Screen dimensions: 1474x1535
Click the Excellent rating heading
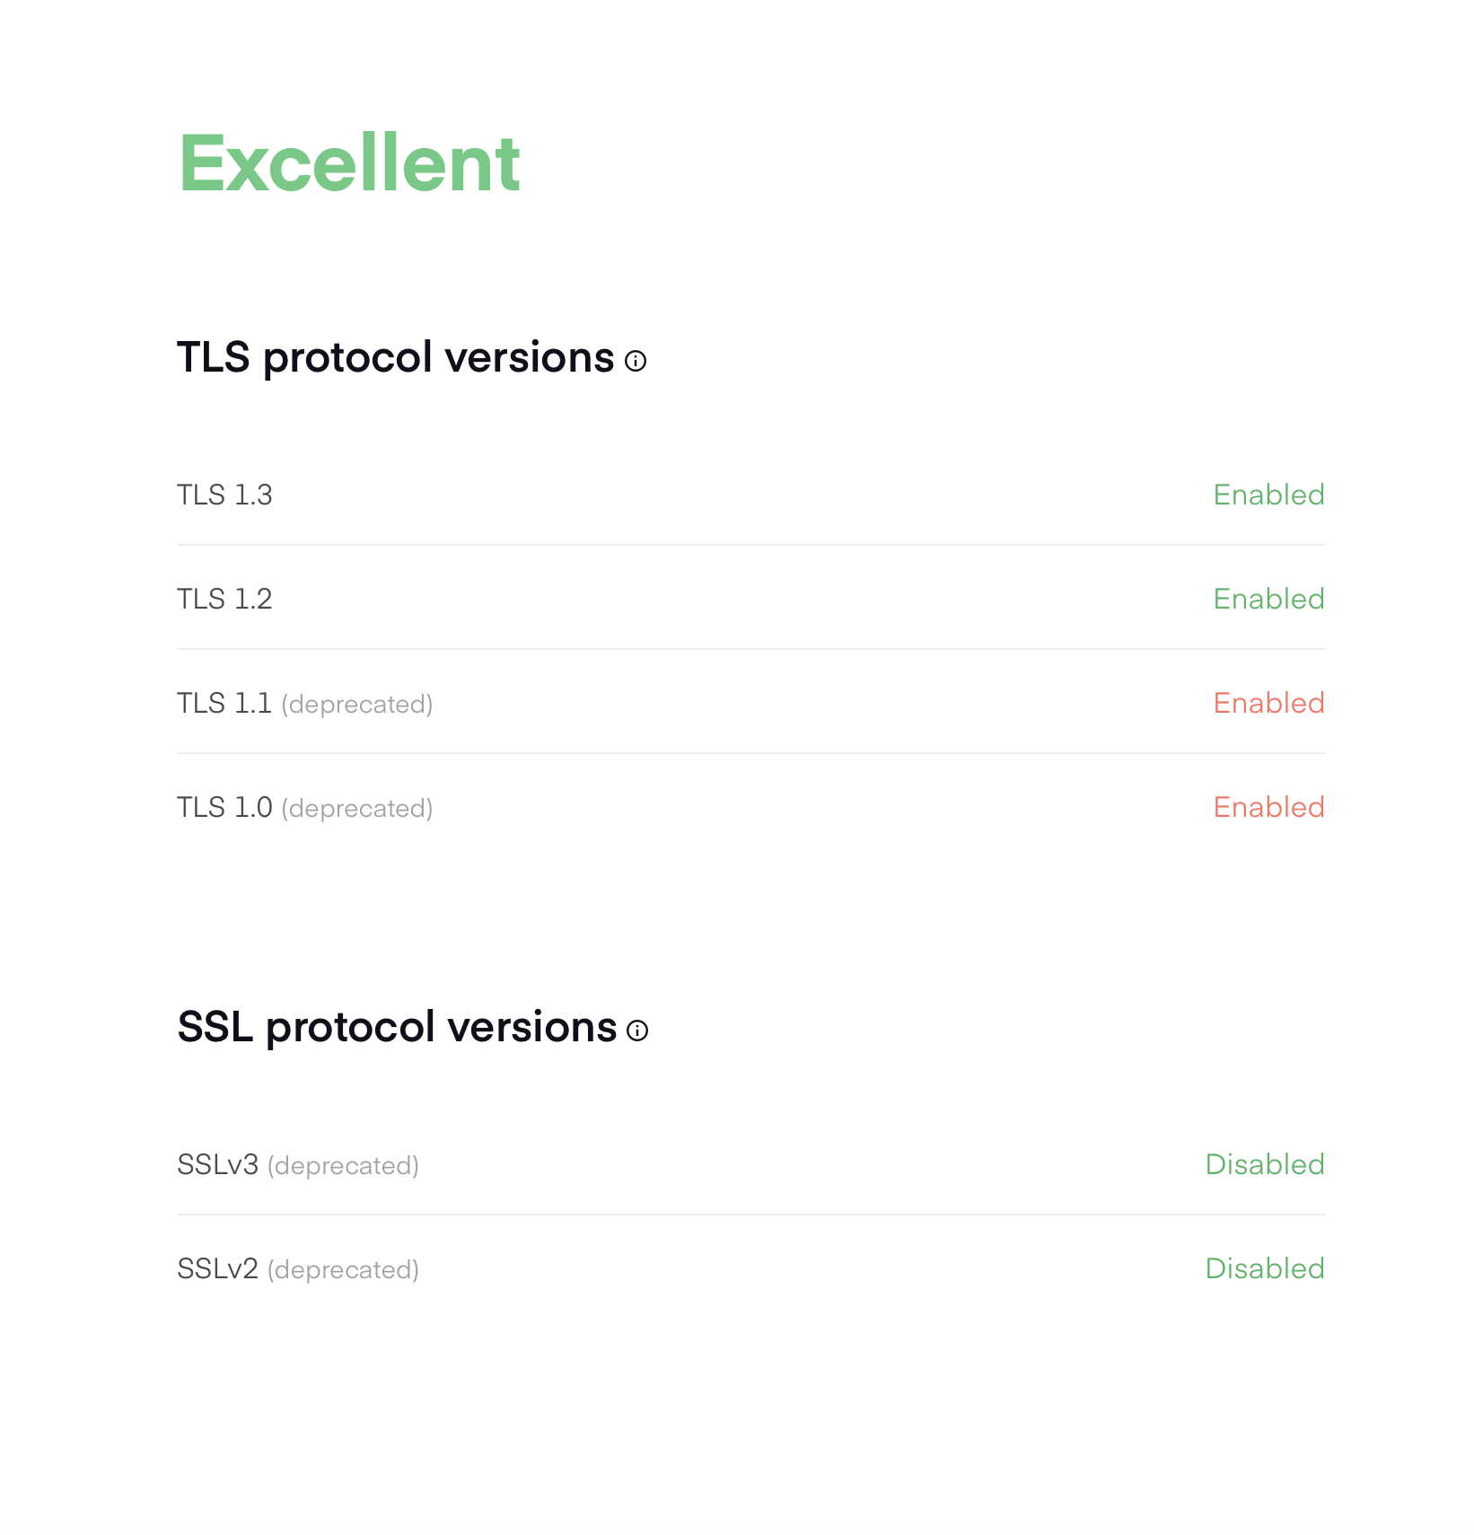349,163
